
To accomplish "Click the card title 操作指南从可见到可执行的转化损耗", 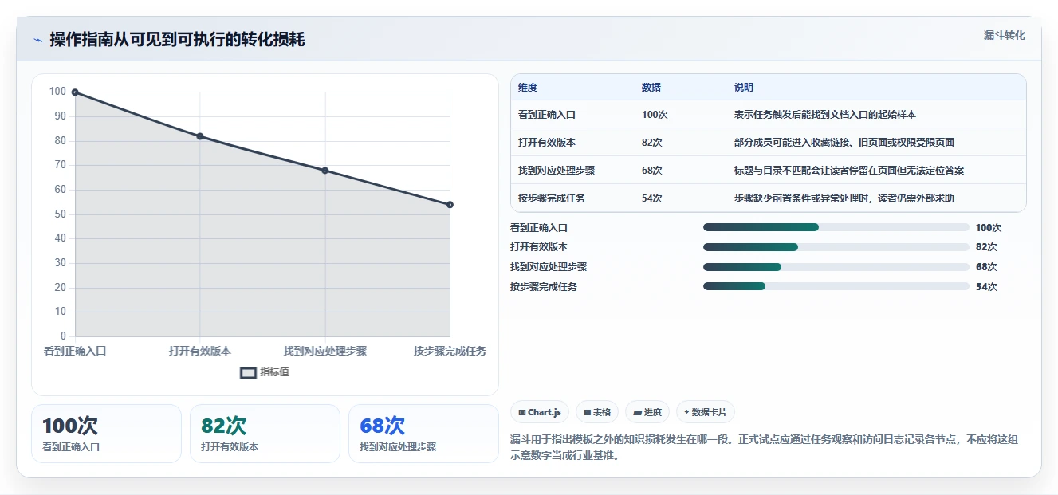I will pos(177,40).
